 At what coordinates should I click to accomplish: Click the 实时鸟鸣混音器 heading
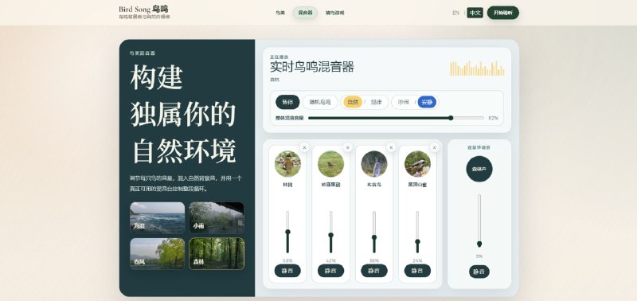312,67
